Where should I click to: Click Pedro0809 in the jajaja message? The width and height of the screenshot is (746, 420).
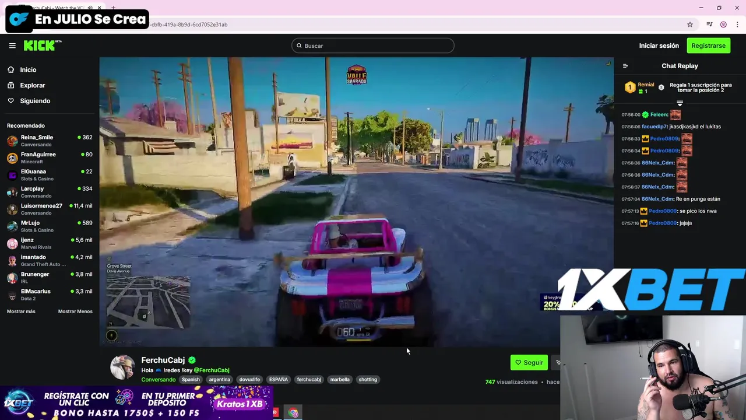663,223
